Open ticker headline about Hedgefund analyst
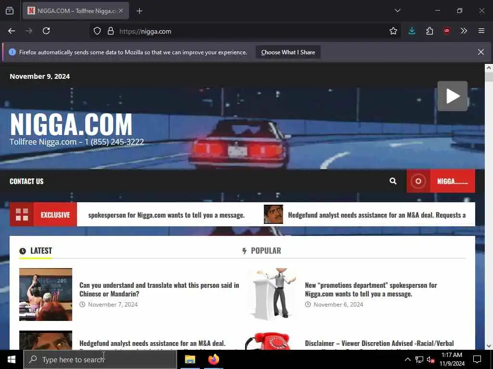The image size is (493, 369). tap(376, 215)
